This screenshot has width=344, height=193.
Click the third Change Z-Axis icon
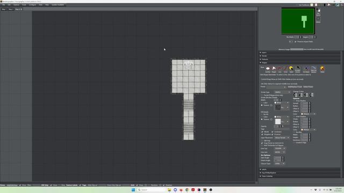coord(306,95)
